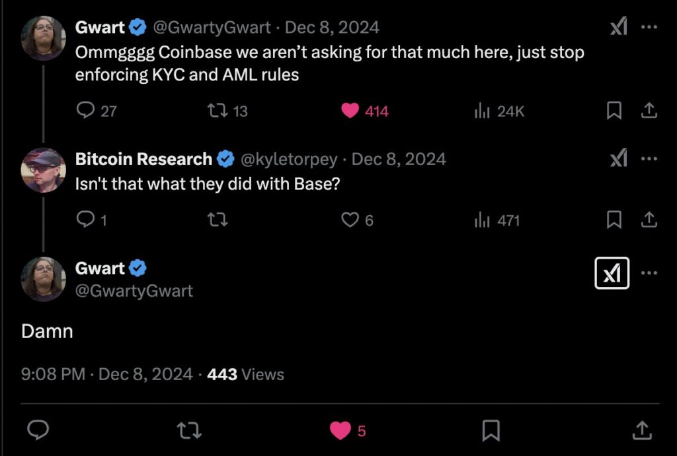Image resolution: width=677 pixels, height=456 pixels.
Task: Reply to Gwart's Coinbase KYC tweet
Action: pos(87,111)
